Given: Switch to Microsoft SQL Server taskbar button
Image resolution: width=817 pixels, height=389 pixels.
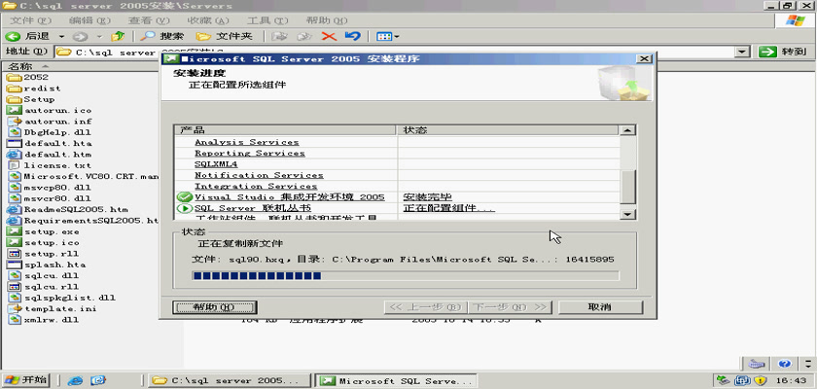Looking at the screenshot, I should pos(397,380).
